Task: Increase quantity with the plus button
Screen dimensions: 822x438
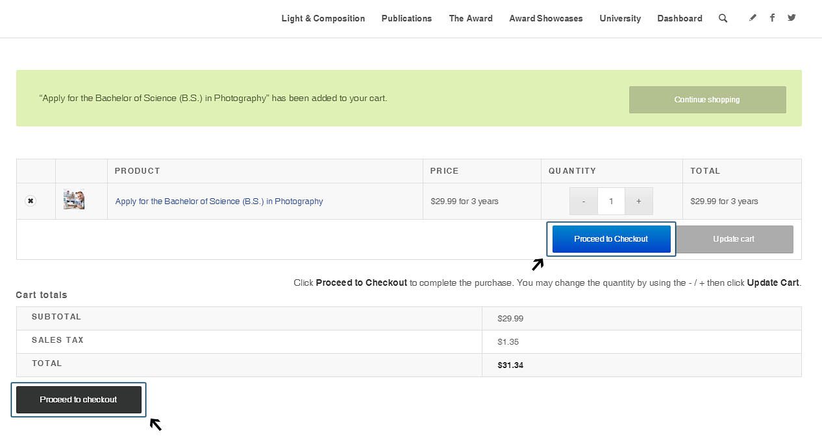Action: tap(639, 201)
